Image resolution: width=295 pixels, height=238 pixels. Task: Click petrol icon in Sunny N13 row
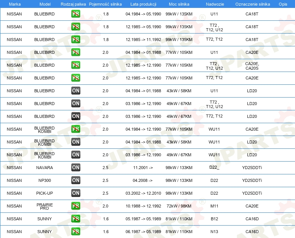[75, 231]
